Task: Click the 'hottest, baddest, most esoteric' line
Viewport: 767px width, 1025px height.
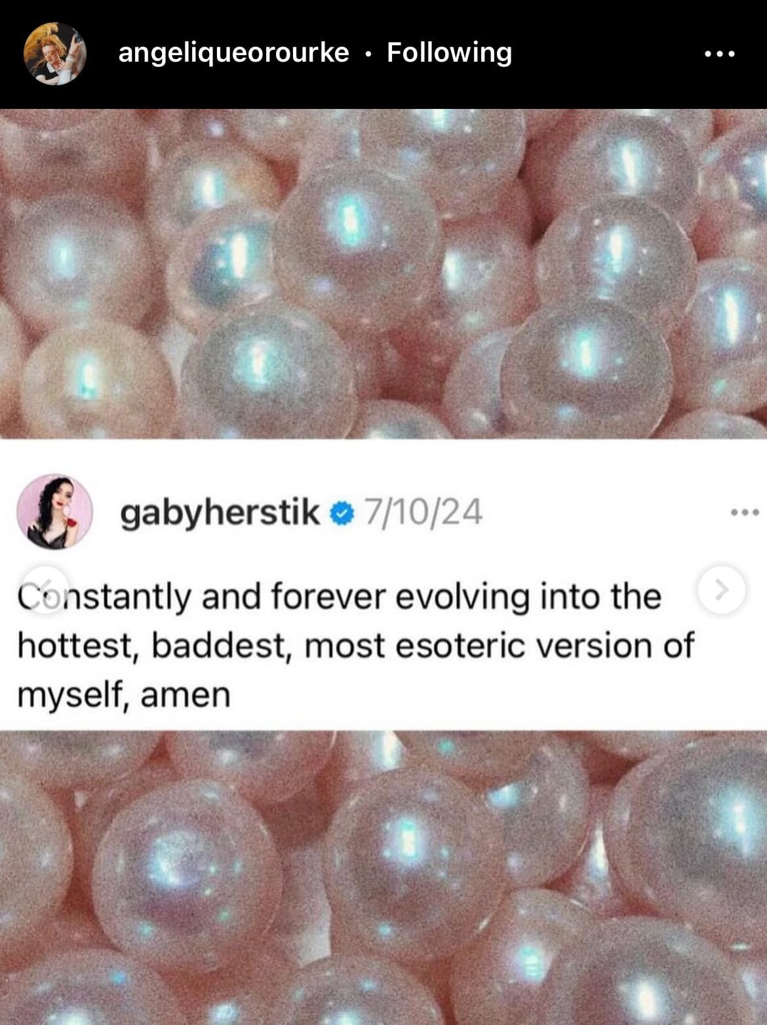Action: tap(355, 646)
